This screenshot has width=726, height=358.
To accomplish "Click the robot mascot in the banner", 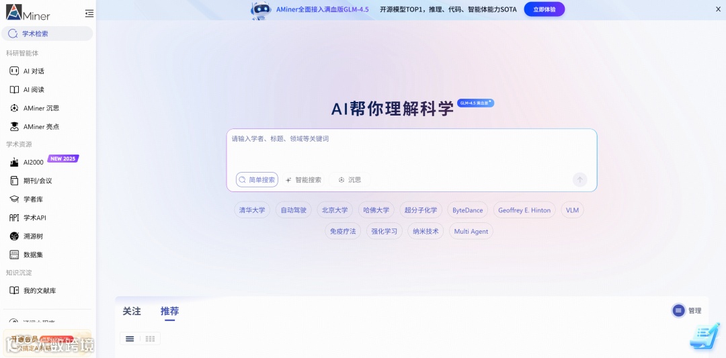I will click(x=261, y=10).
